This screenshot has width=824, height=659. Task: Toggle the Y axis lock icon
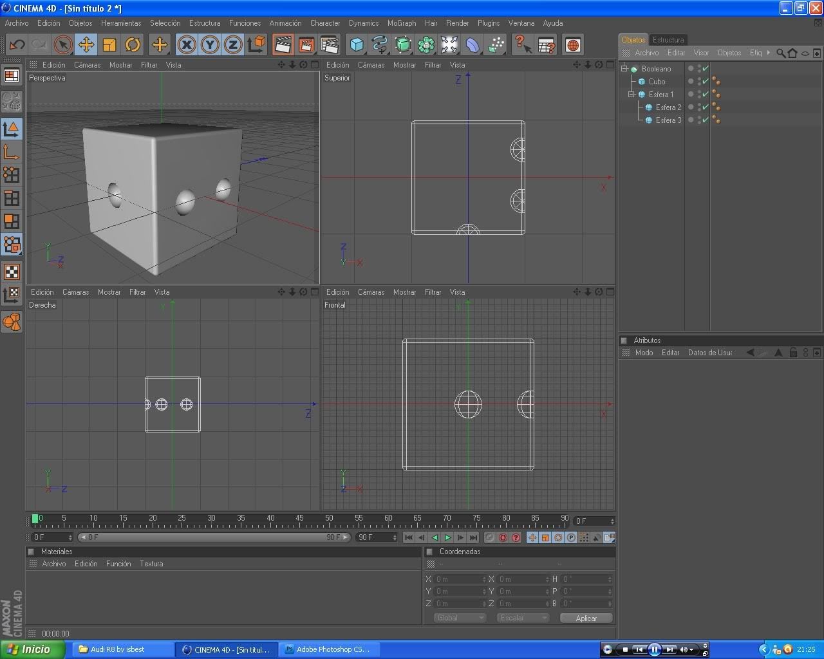coord(210,44)
